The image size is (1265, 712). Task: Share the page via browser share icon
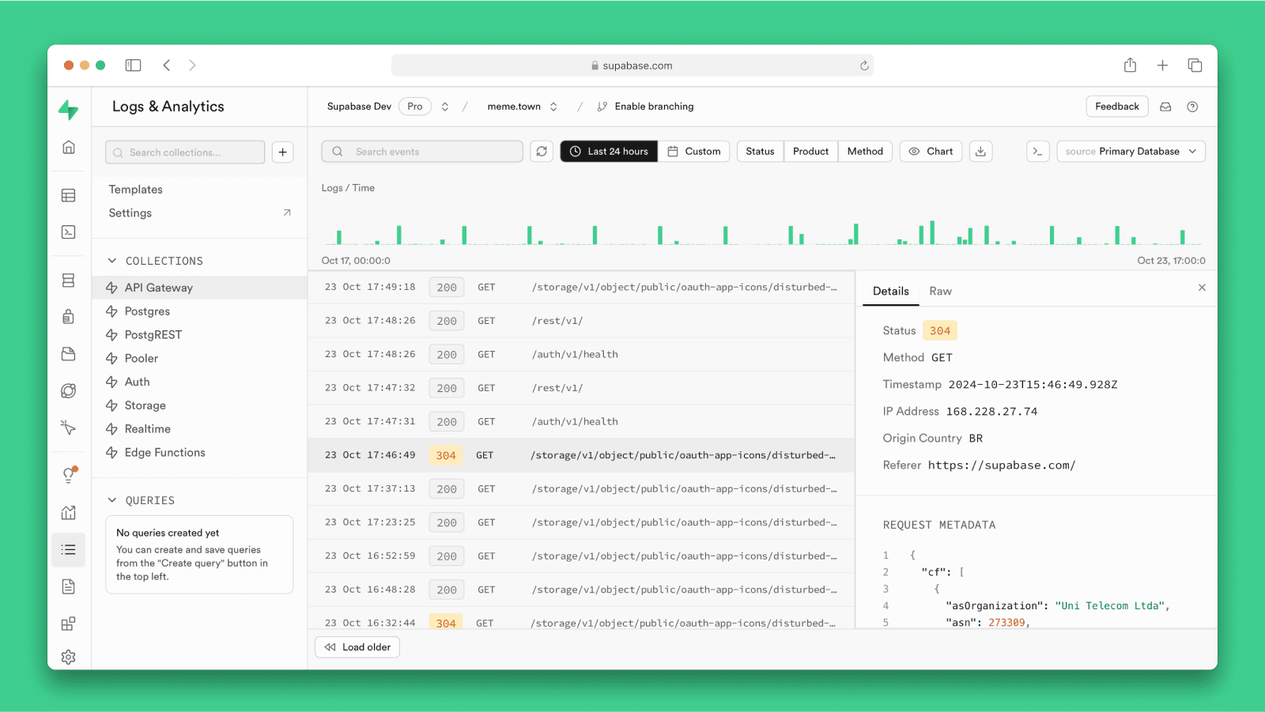[x=1131, y=66]
